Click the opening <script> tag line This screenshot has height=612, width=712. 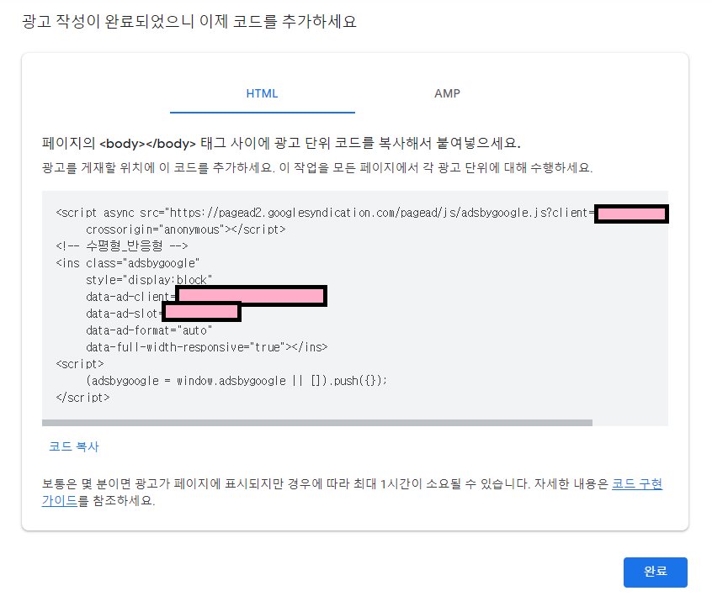(x=80, y=364)
